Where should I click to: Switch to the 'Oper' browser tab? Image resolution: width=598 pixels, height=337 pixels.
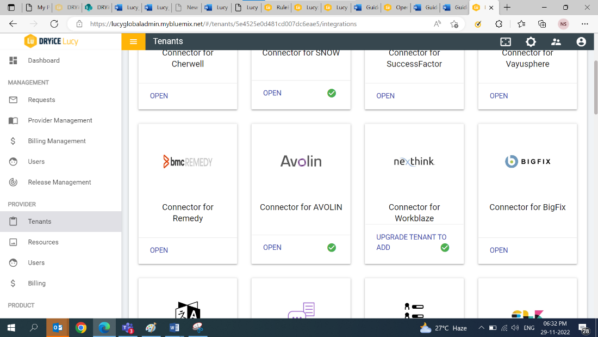396,7
